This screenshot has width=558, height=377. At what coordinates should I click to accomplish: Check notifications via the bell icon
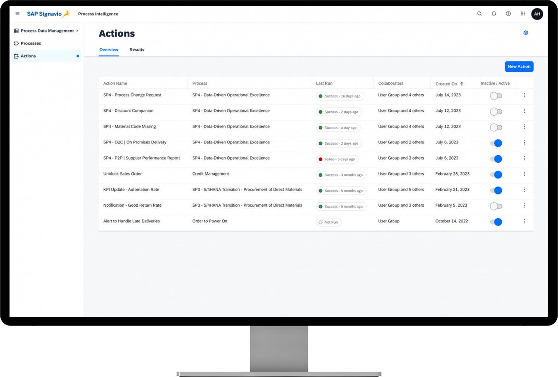(x=494, y=13)
